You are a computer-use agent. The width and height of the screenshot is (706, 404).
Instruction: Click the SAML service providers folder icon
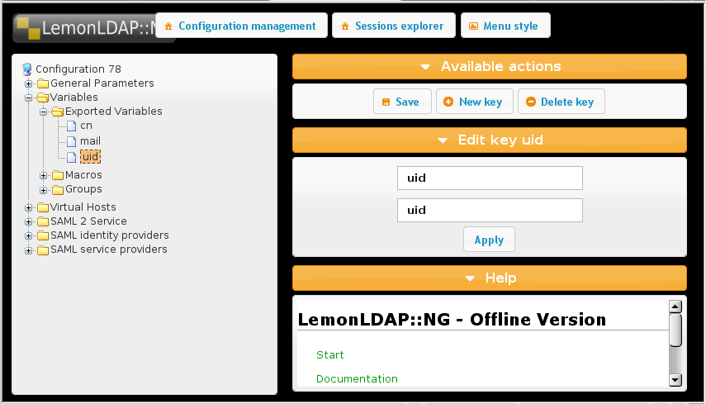43,250
